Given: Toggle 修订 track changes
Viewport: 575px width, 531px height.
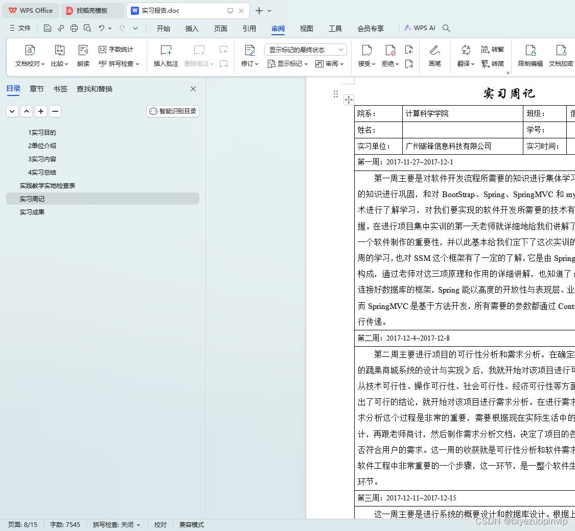Looking at the screenshot, I should (x=250, y=56).
